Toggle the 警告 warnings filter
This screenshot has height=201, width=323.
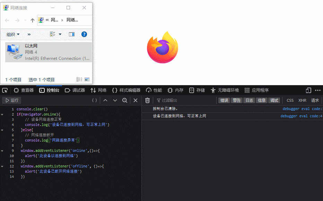coord(237,100)
